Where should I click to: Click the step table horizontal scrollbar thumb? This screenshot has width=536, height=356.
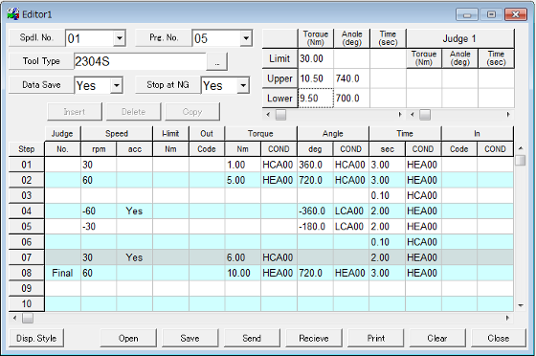click(x=28, y=318)
